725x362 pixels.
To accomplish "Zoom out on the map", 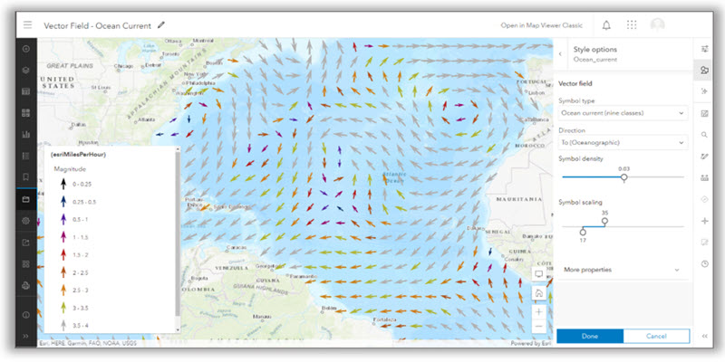I will click(x=538, y=327).
